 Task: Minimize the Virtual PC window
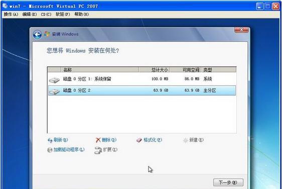(259, 7)
